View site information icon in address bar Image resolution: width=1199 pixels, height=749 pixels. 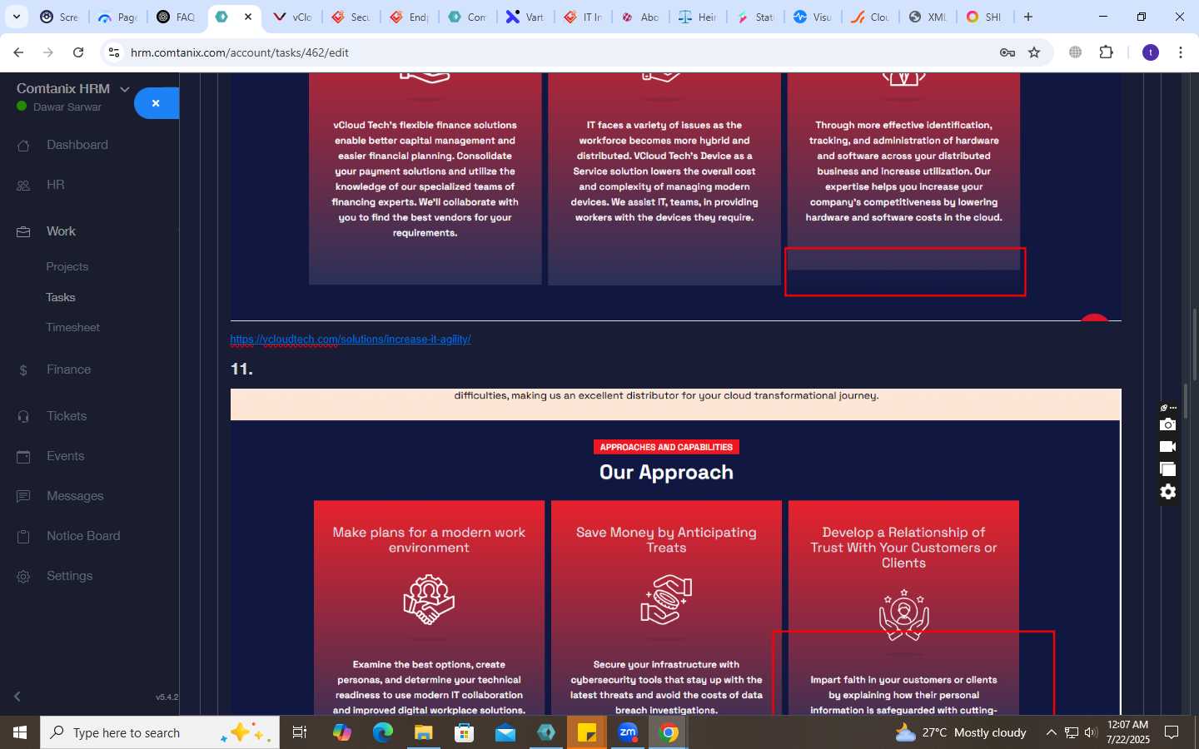click(x=114, y=52)
